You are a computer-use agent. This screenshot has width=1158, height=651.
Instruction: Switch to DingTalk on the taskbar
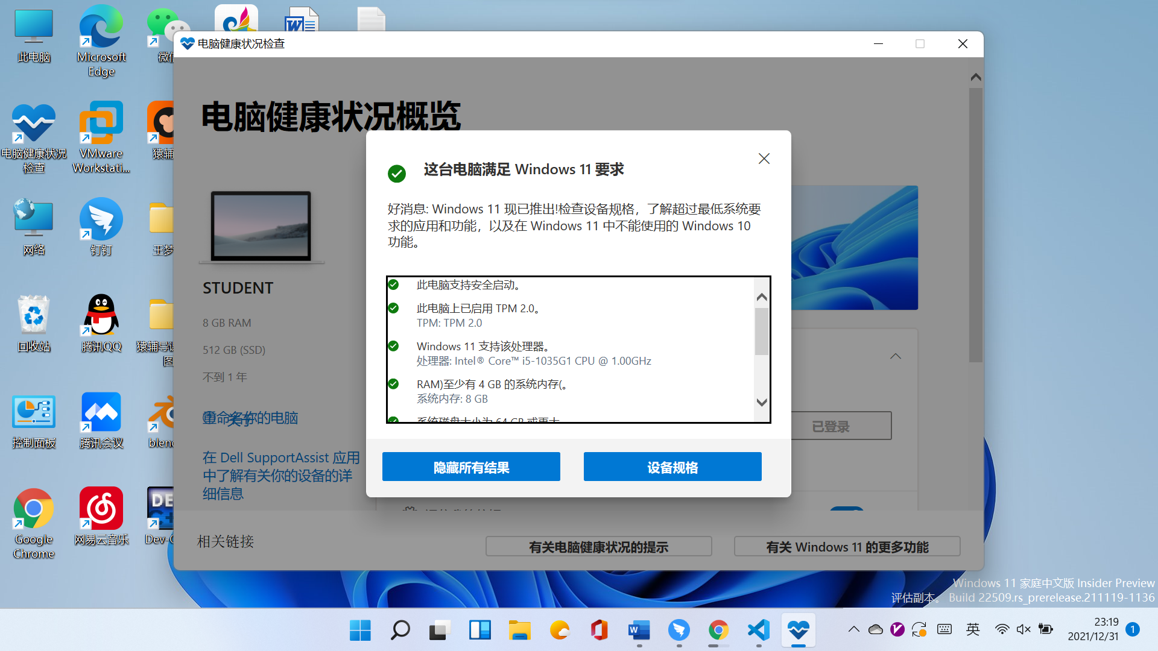(679, 630)
